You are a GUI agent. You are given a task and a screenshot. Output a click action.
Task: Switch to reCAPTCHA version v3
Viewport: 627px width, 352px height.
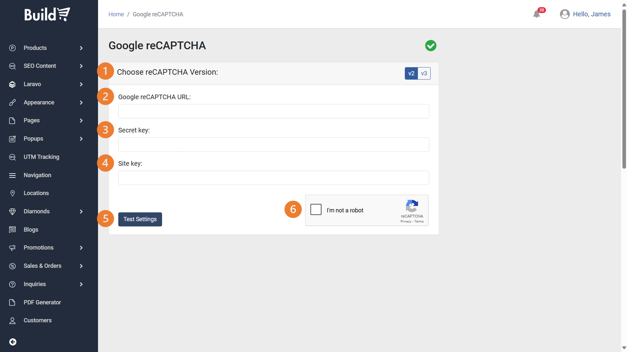click(424, 74)
